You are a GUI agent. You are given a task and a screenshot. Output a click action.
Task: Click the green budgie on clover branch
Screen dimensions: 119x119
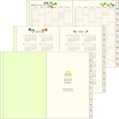pyautogui.click(x=108, y=5)
